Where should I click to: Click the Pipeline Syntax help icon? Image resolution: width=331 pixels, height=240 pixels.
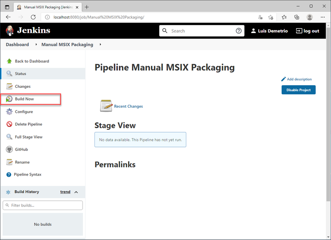9,175
